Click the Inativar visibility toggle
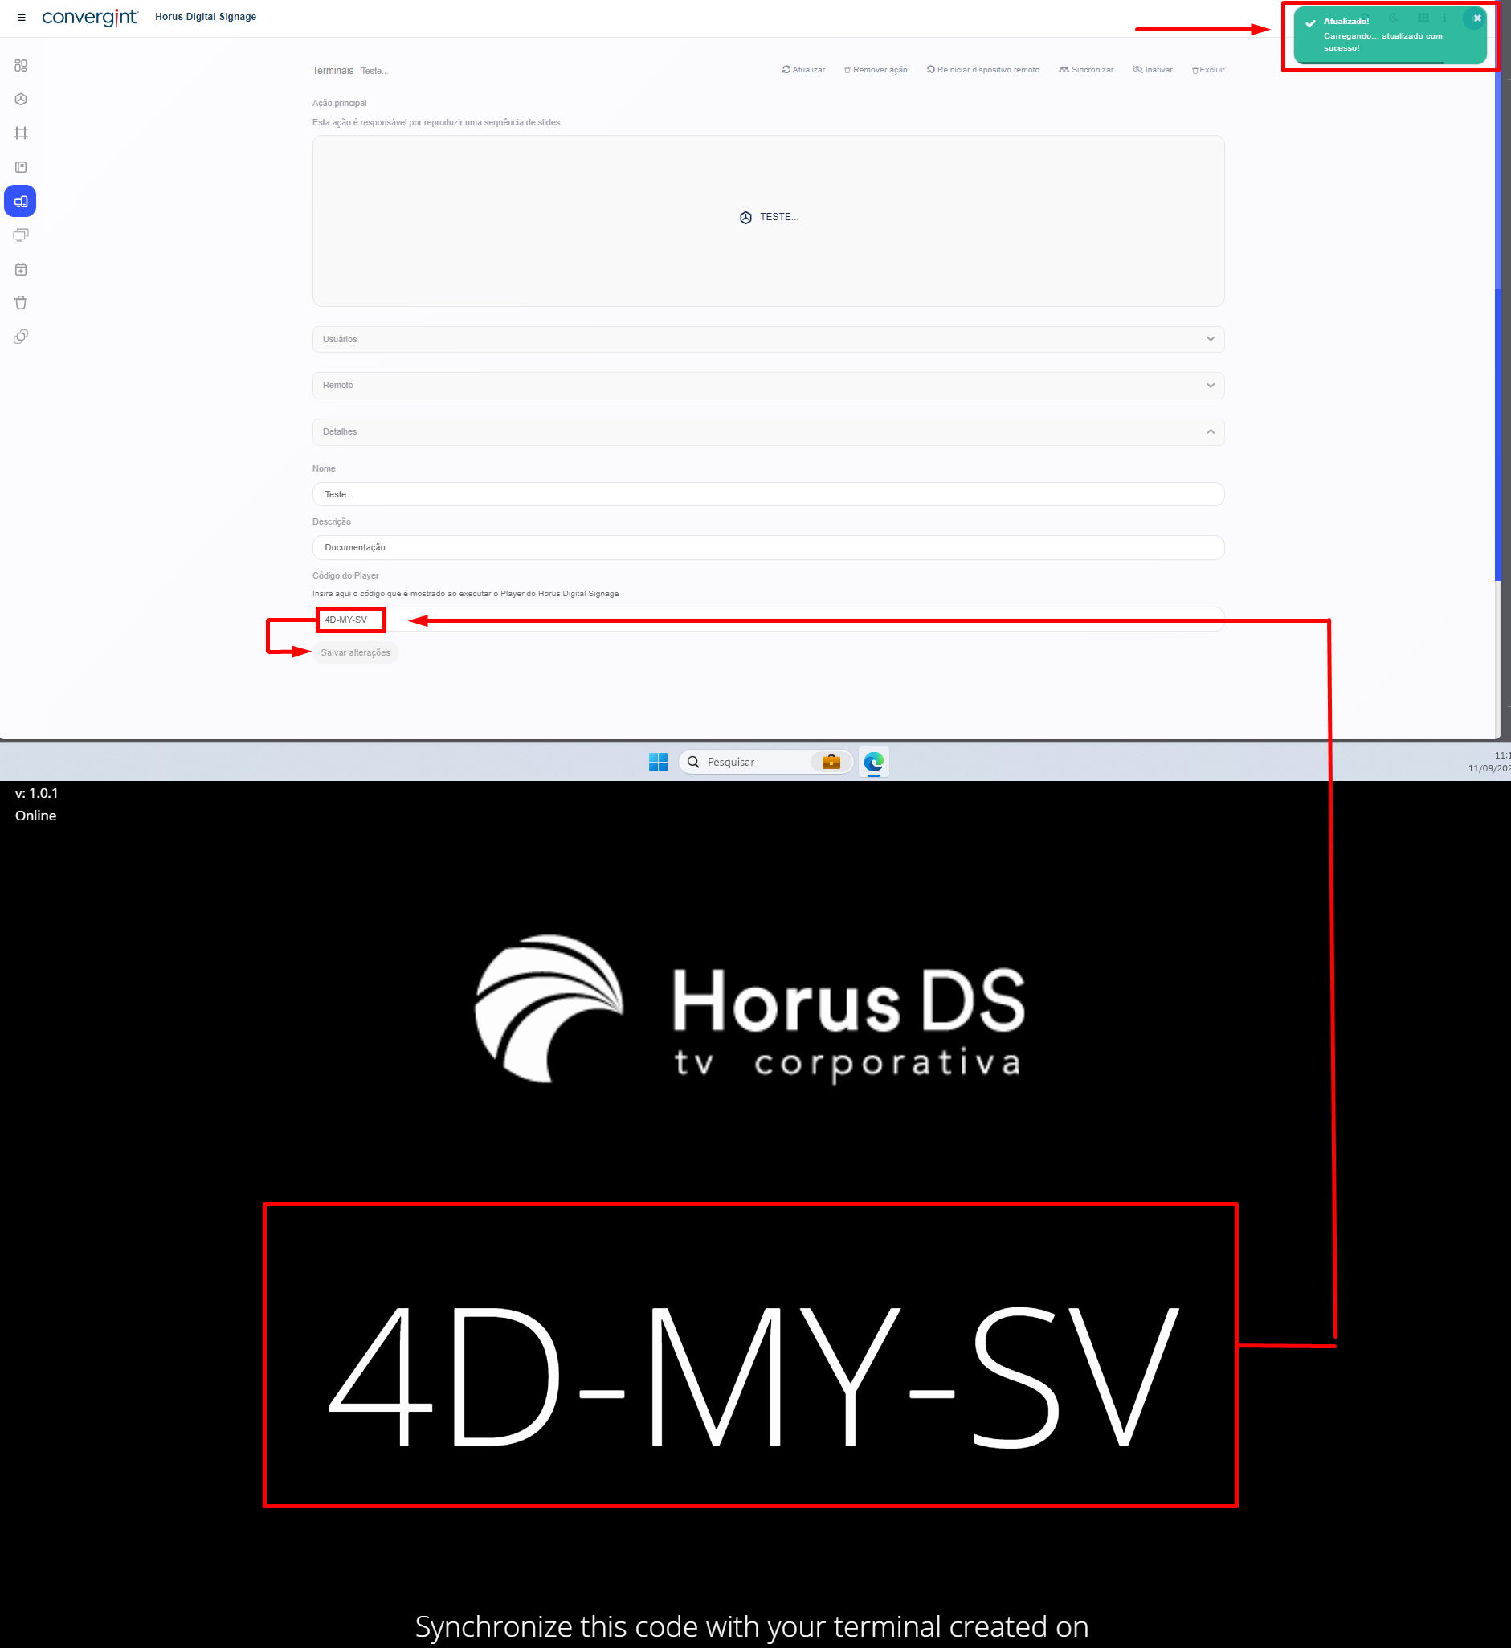Viewport: 1511px width, 1648px height. pyautogui.click(x=1152, y=71)
